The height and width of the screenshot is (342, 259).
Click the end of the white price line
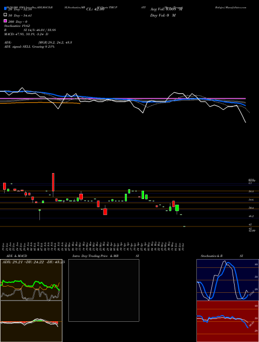point(246,122)
